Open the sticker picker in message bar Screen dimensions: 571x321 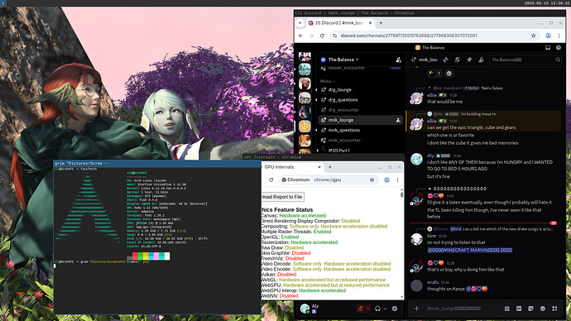(x=530, y=309)
